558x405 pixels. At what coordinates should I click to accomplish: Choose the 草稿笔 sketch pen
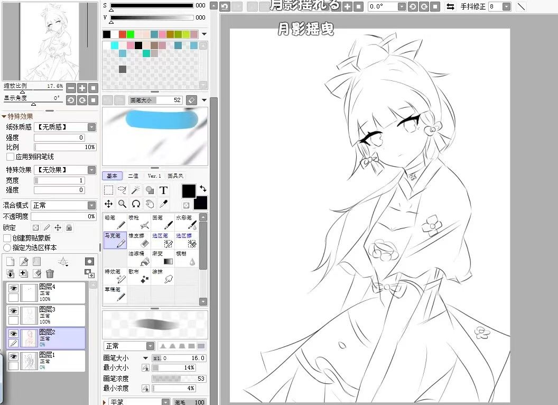click(115, 294)
